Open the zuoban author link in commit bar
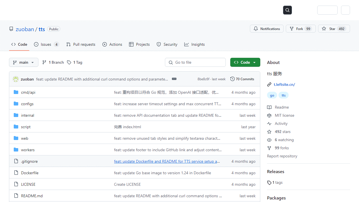The width and height of the screenshot is (359, 202). 27,79
